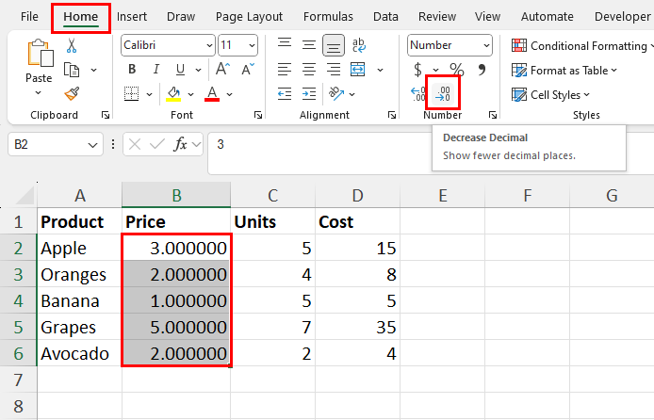The height and width of the screenshot is (420, 654).
Task: Switch to the Draw tab
Action: point(181,17)
